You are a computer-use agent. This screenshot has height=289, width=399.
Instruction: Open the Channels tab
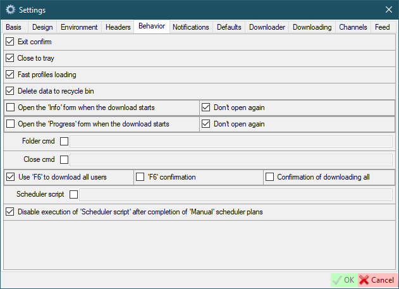tap(353, 27)
